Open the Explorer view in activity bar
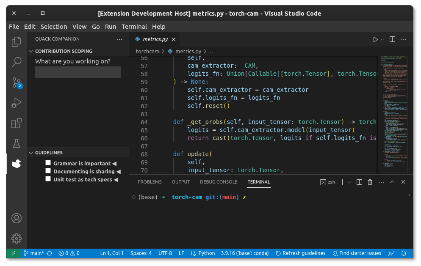The width and height of the screenshot is (421, 266). [x=17, y=41]
